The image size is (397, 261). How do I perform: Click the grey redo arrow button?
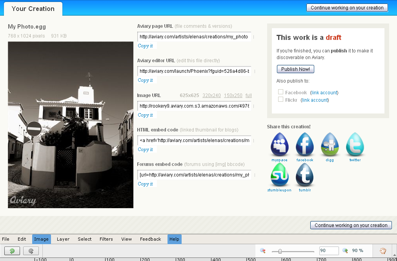[31, 251]
